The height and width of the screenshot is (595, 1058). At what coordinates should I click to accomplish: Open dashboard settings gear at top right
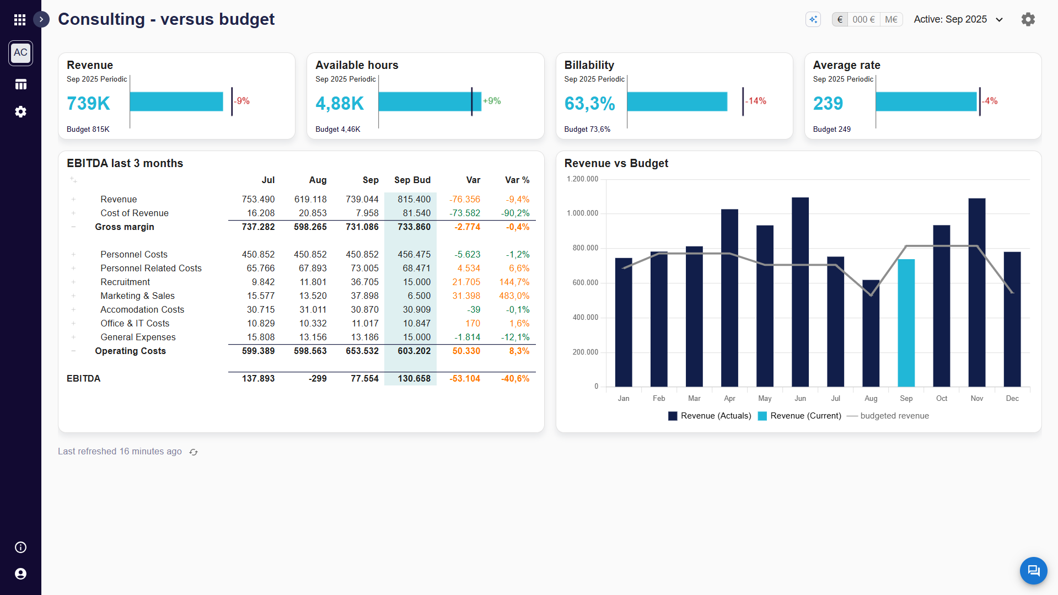tap(1028, 19)
